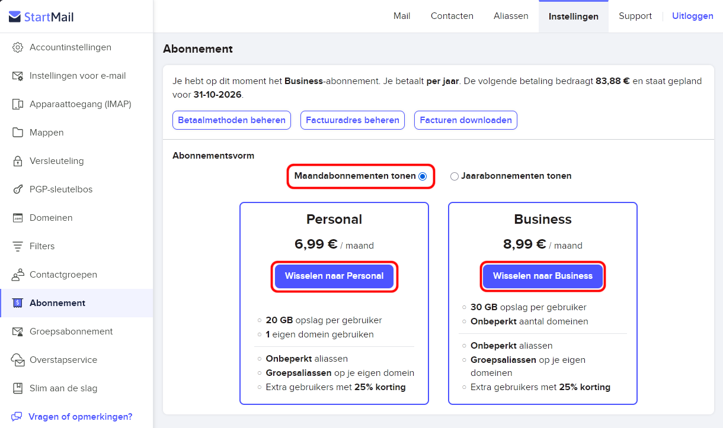Viewport: 723px width, 428px height.
Task: Click Factuuradres beheren button
Action: click(353, 120)
